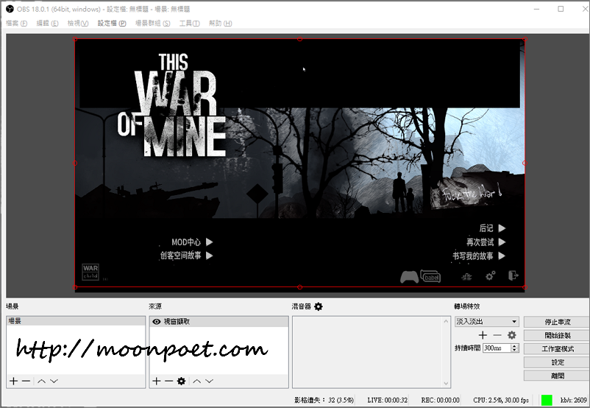This screenshot has width=590, height=408.
Task: Remove transition with minus icon
Action: pyautogui.click(x=497, y=335)
